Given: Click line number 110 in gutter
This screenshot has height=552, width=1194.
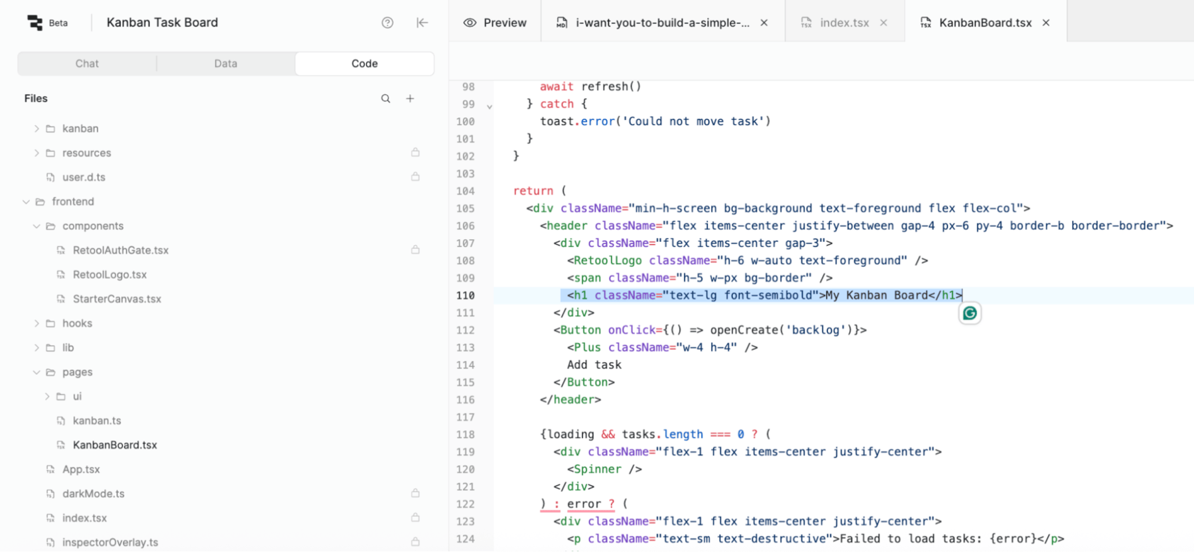Looking at the screenshot, I should tap(465, 296).
